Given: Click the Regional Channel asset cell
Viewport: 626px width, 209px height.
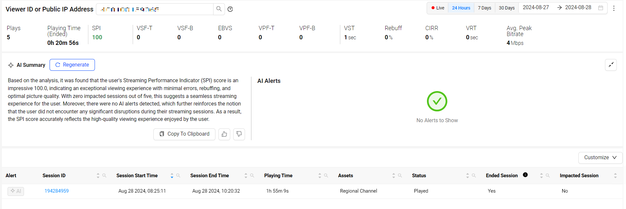Looking at the screenshot, I should click(358, 191).
